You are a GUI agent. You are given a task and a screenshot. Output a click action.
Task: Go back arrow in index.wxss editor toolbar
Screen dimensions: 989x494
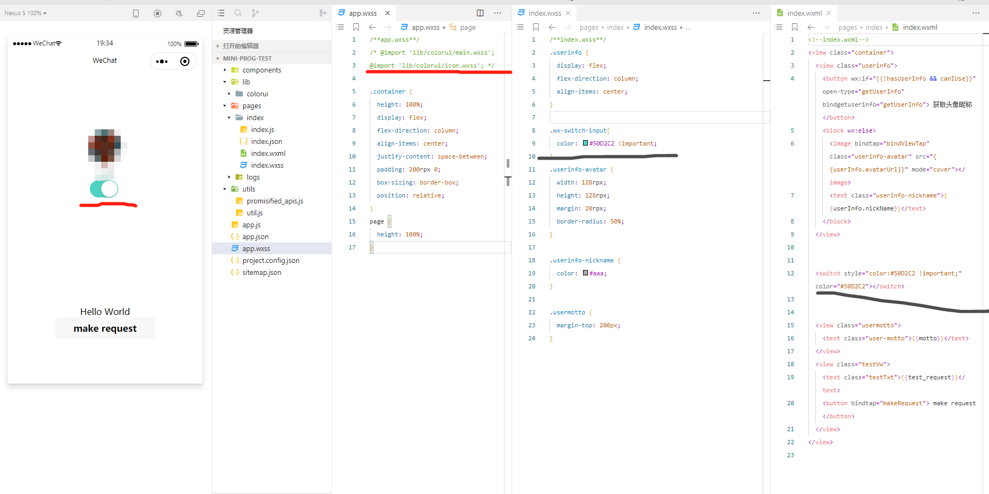[x=552, y=27]
